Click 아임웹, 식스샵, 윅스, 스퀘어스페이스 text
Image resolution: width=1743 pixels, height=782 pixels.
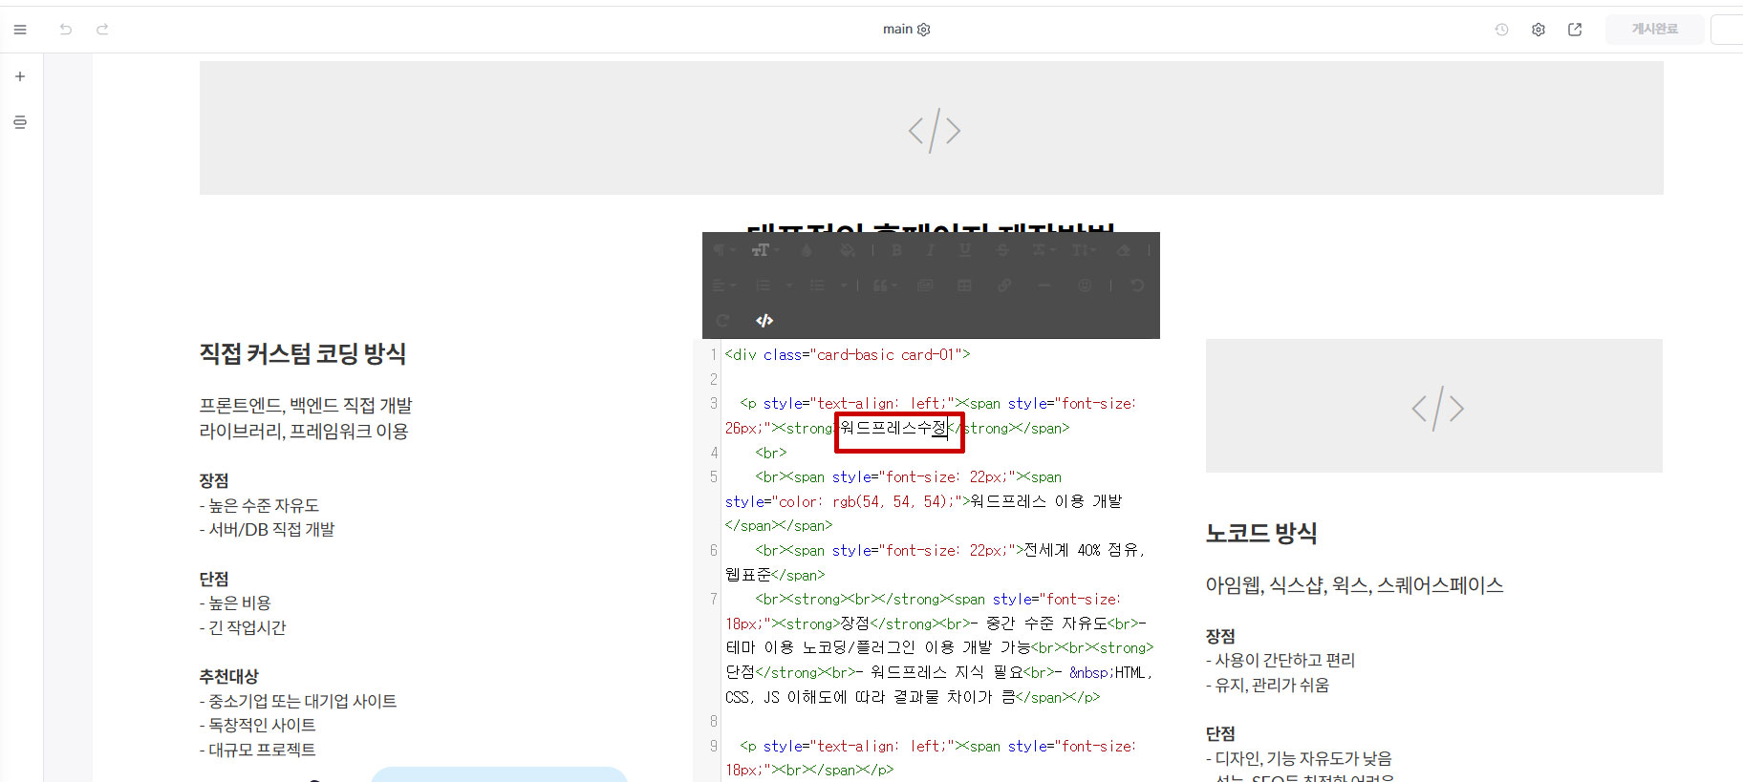tap(1354, 585)
